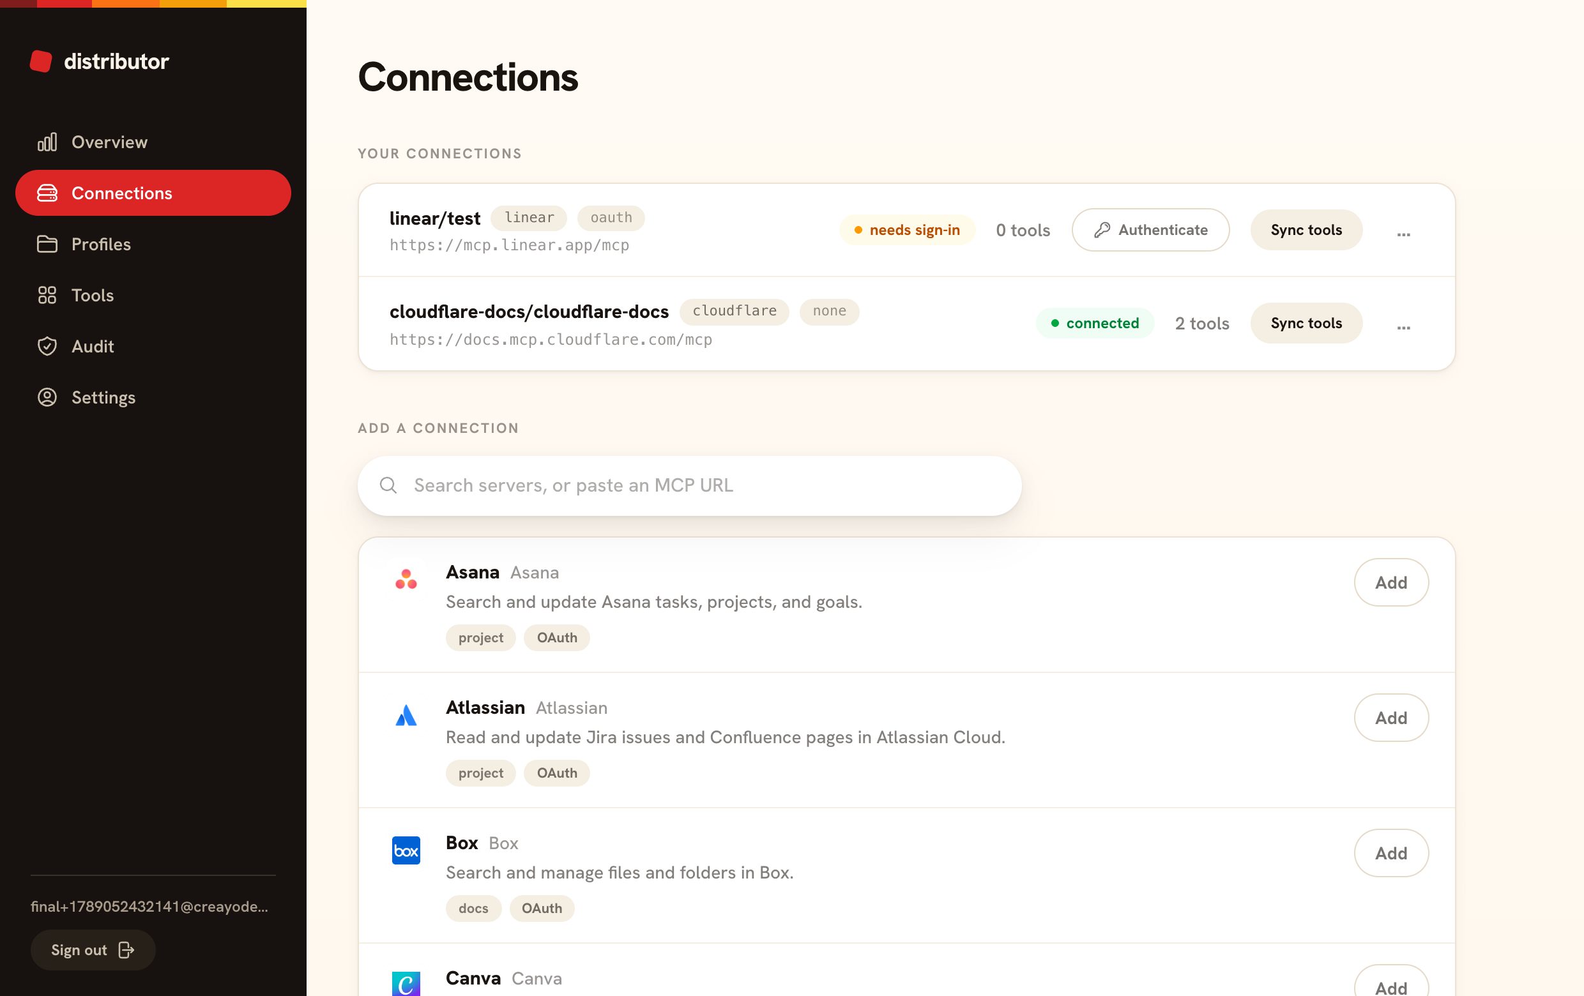Viewport: 1584px width, 996px height.
Task: Click the Audit shield icon
Action: [x=47, y=347]
